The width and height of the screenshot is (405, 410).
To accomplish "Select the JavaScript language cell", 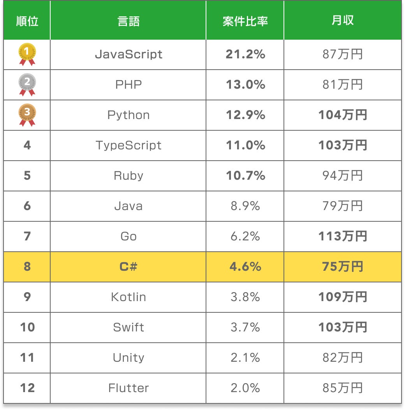I will (x=129, y=54).
